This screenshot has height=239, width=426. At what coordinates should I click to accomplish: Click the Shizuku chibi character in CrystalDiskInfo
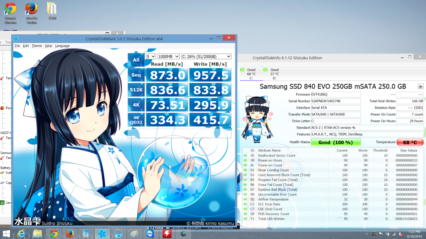(x=258, y=119)
